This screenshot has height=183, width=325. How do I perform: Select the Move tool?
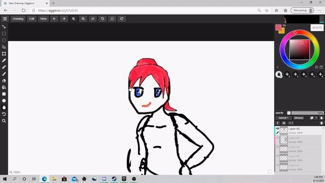coord(4,27)
